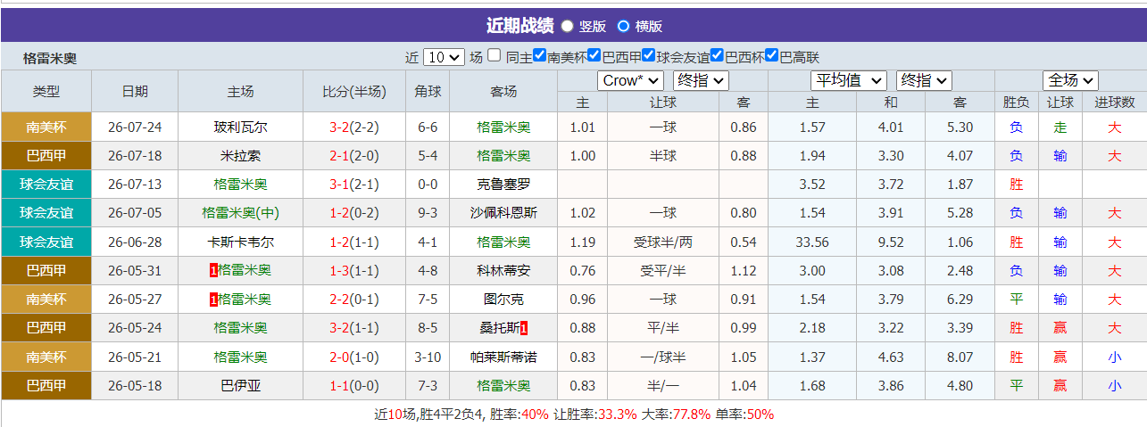The height and width of the screenshot is (427, 1147).
Task: Click average home odds 33.56
Action: (x=812, y=242)
